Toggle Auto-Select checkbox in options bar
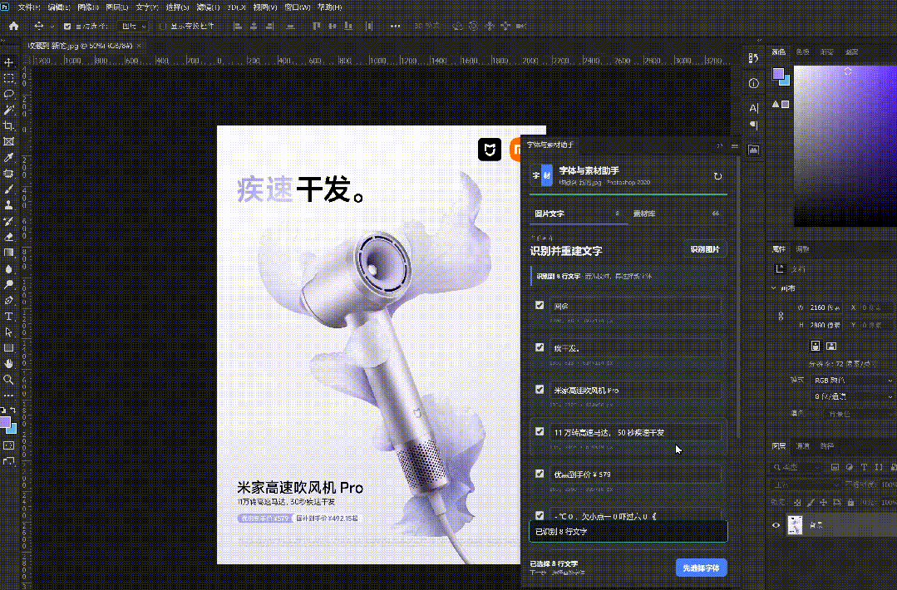Image resolution: width=897 pixels, height=590 pixels. point(67,27)
